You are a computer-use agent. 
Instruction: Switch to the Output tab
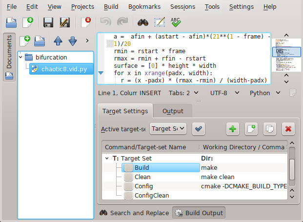coord(173,111)
